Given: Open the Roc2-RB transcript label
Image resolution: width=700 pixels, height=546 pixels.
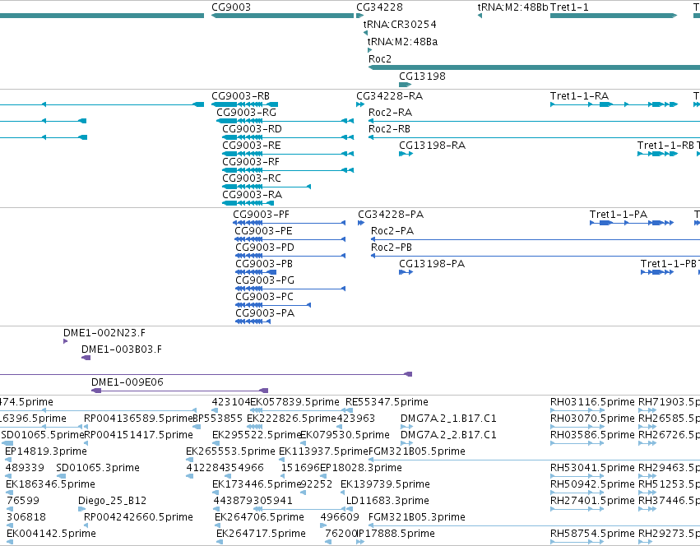Looking at the screenshot, I should (389, 129).
